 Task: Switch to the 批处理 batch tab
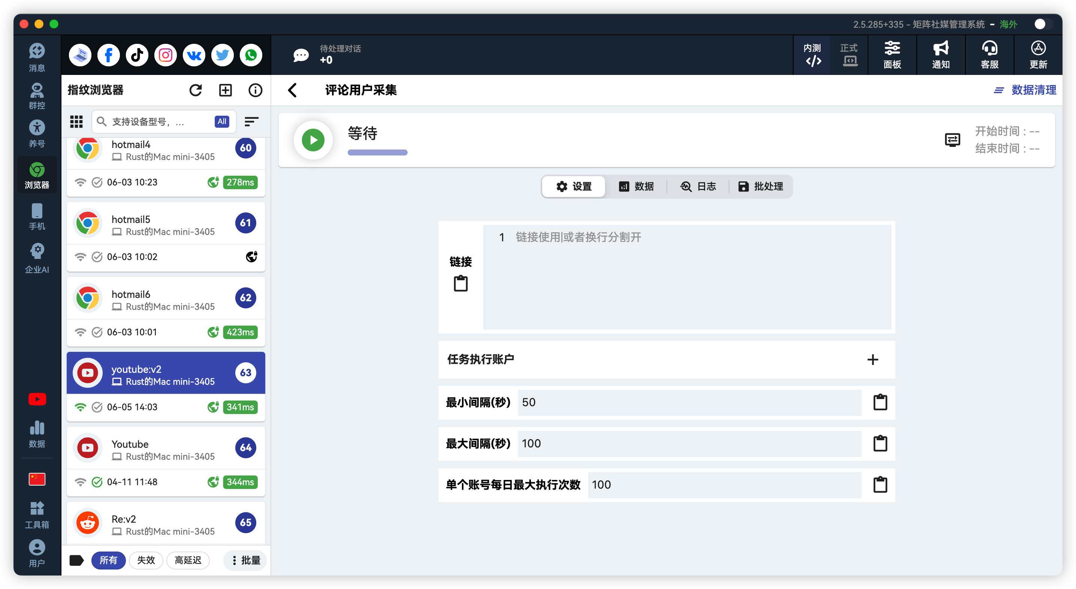(x=760, y=186)
